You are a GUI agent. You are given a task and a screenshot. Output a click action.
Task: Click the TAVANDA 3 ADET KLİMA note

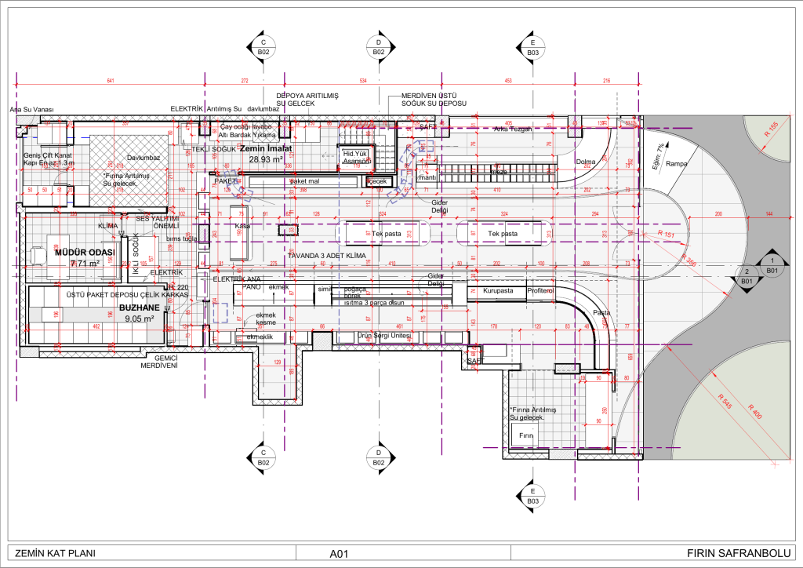(x=327, y=256)
